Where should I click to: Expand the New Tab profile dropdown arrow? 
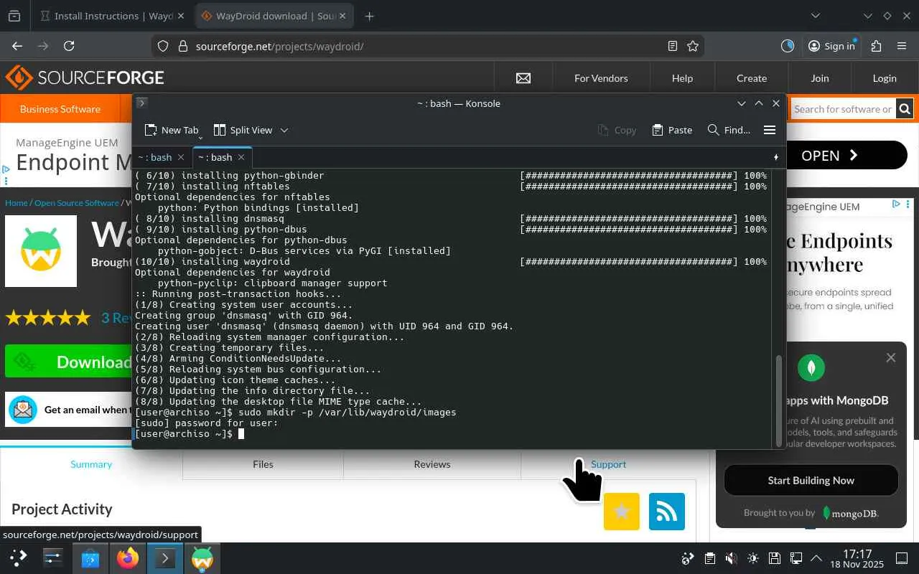[200, 136]
